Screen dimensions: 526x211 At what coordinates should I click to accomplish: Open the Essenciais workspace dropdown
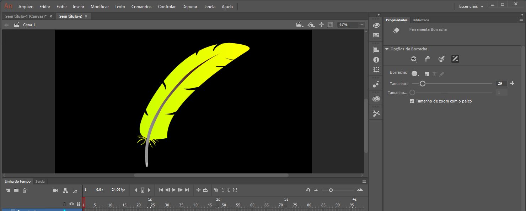471,7
